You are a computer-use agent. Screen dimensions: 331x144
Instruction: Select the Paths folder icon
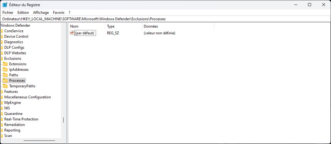tap(5, 75)
